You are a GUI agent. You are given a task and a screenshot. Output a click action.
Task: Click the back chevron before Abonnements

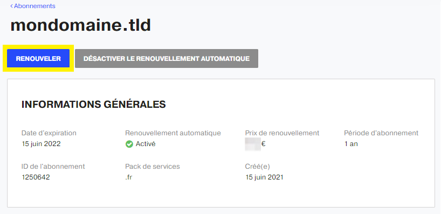(x=11, y=6)
